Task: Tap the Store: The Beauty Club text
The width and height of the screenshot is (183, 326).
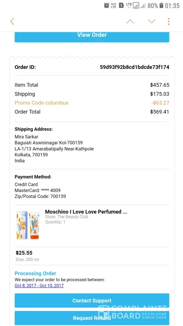Action: tap(67, 217)
